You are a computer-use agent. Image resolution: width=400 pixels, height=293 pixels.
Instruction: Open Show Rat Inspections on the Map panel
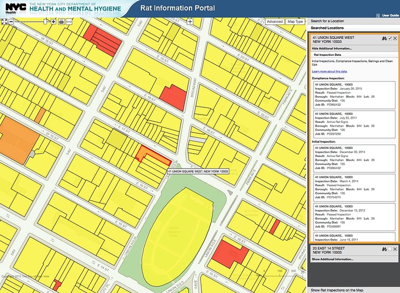point(338,289)
